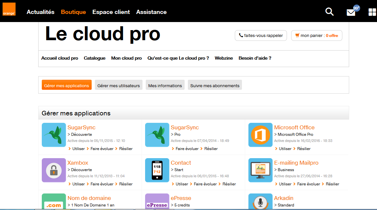Viewport: 377px width, 210px height.
Task: Open Espace client in top navigation
Action: click(111, 12)
